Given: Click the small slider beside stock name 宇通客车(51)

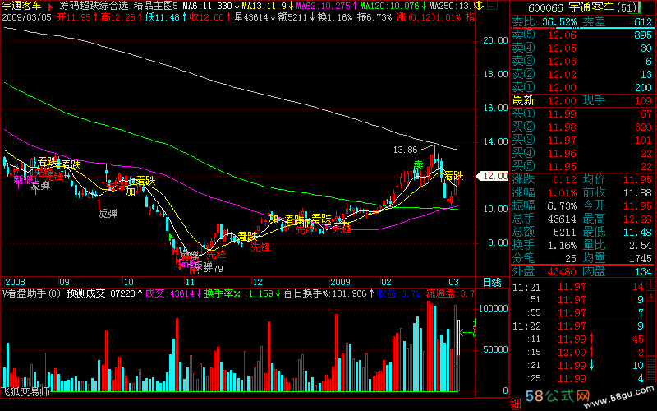Looking at the screenshot, I should click(x=641, y=7).
